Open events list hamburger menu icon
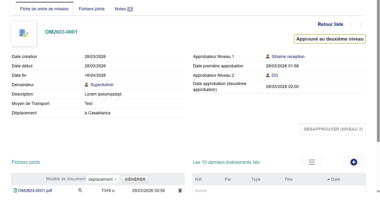 (312, 162)
